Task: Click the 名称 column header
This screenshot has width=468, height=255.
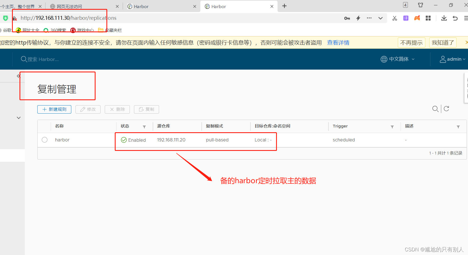Action: 59,126
